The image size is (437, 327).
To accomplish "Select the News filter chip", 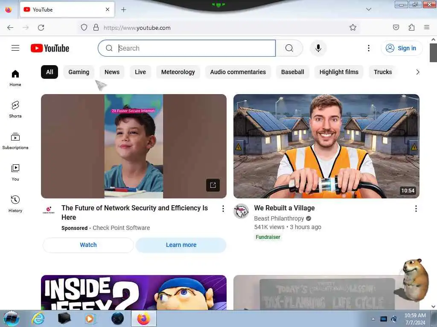I will [112, 72].
